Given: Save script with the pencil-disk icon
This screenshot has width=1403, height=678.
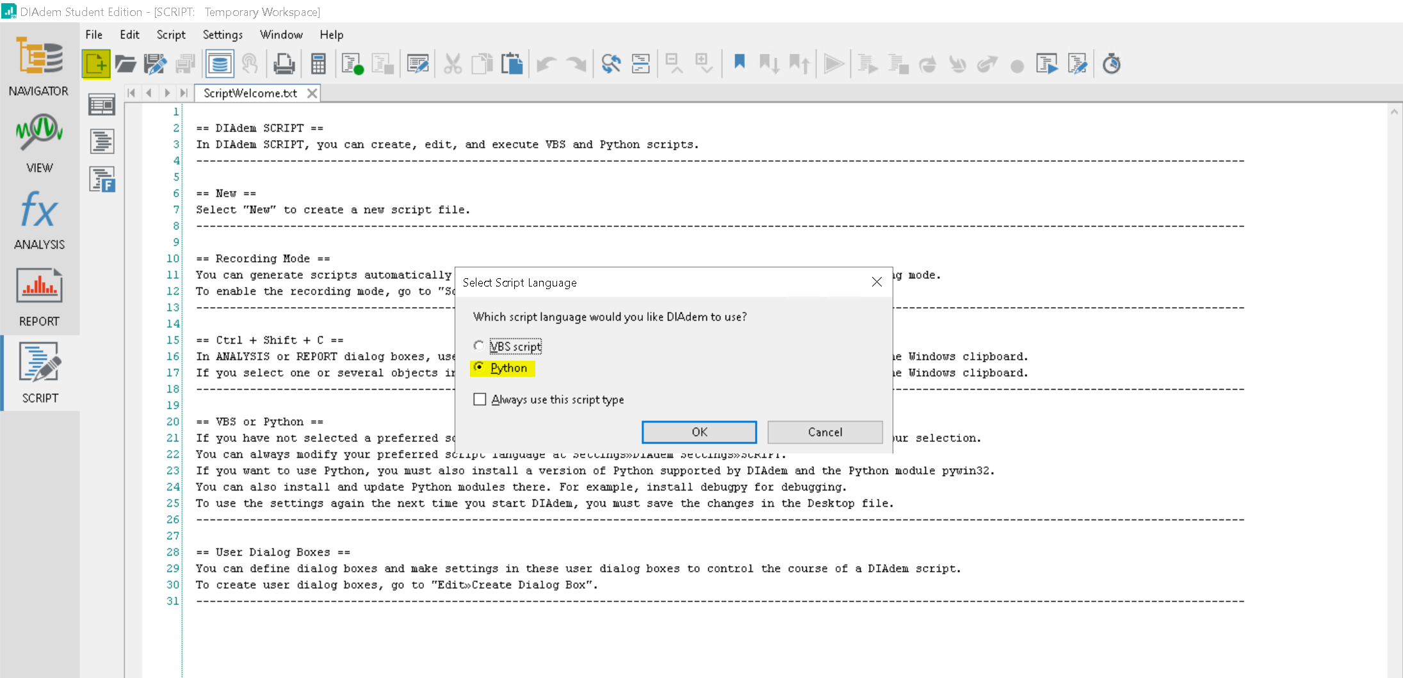Looking at the screenshot, I should (x=156, y=64).
